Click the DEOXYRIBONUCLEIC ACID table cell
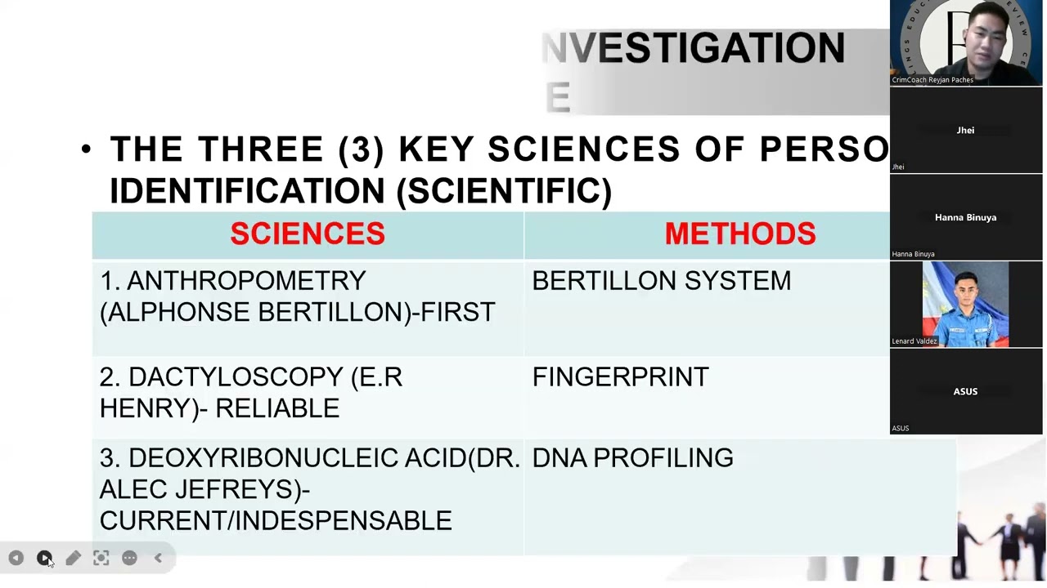The width and height of the screenshot is (1047, 588). [x=308, y=497]
